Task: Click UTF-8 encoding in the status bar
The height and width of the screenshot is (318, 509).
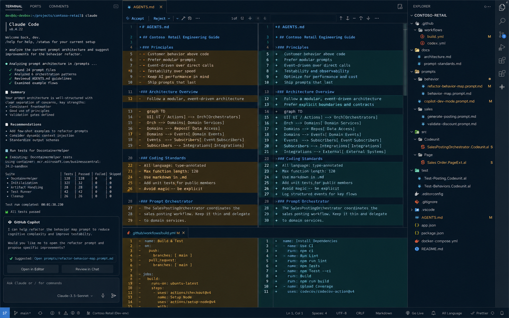Action: 341,313
